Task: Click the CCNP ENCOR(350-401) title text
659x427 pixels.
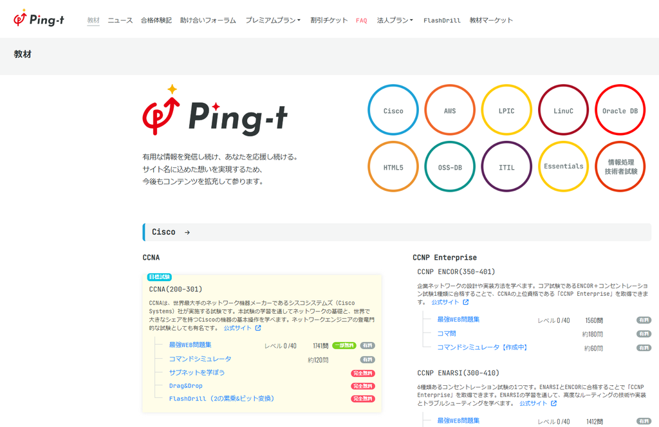Action: tap(456, 271)
